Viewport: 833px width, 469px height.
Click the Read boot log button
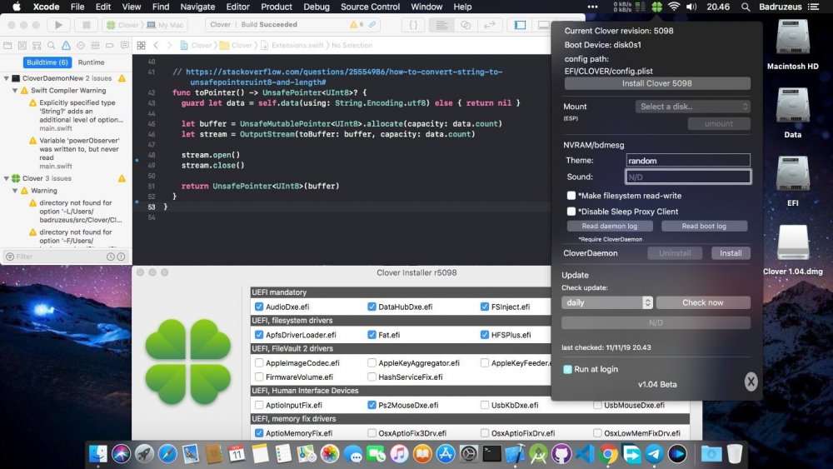pos(704,226)
